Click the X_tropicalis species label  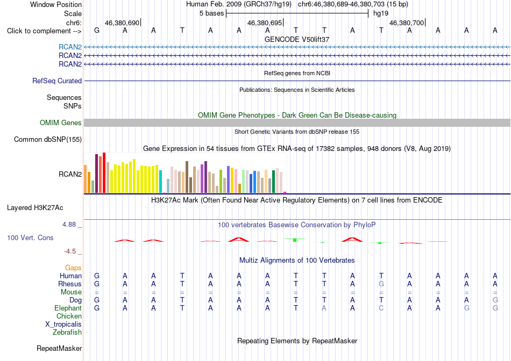click(x=63, y=324)
